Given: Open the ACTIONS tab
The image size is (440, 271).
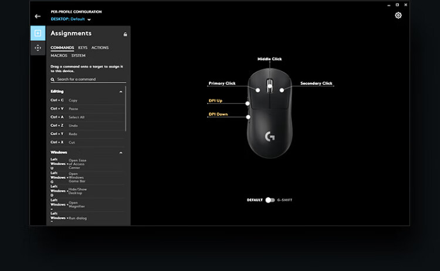Looking at the screenshot, I should point(100,47).
